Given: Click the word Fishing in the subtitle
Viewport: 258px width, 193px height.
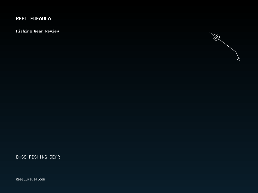Looking at the screenshot, I should pos(24,31).
